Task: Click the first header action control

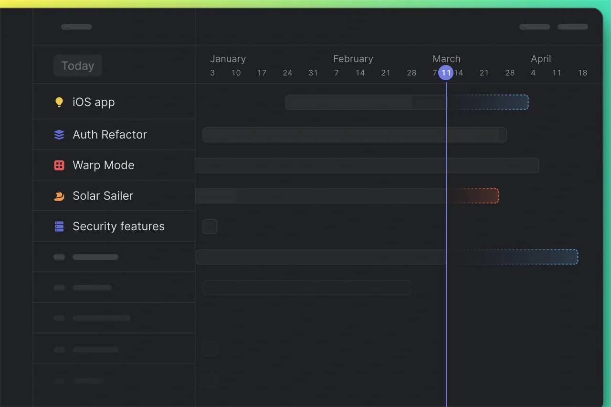Action: pos(534,27)
